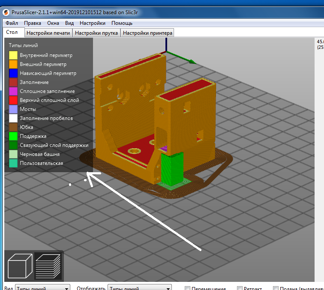Click the PrusaSlicer logo in title bar
The width and height of the screenshot is (324, 290).
tap(6, 12)
